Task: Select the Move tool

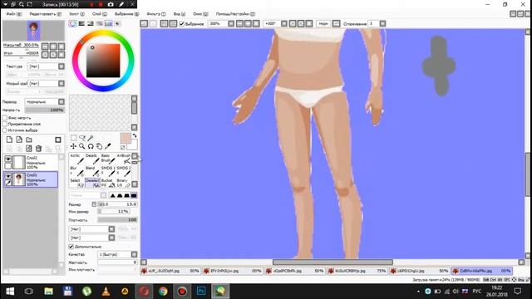Action: [x=73, y=146]
